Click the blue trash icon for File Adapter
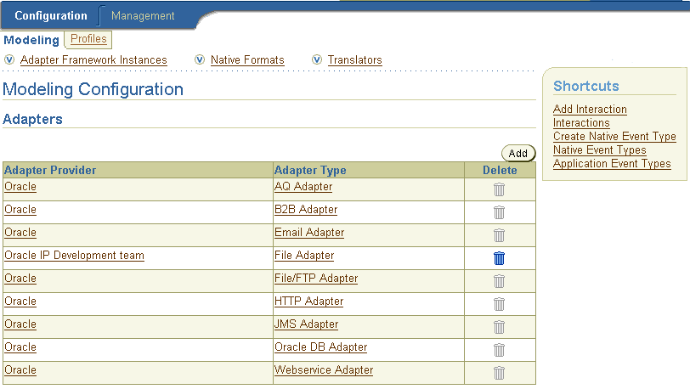This screenshot has height=389, width=690. [499, 258]
